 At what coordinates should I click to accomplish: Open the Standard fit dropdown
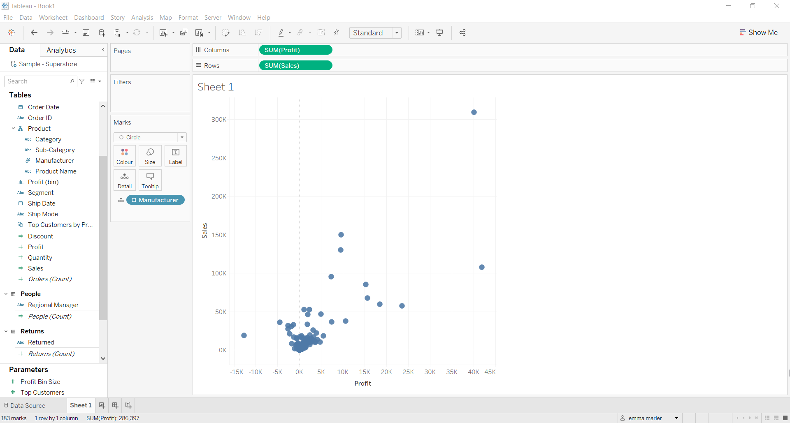pyautogui.click(x=396, y=33)
